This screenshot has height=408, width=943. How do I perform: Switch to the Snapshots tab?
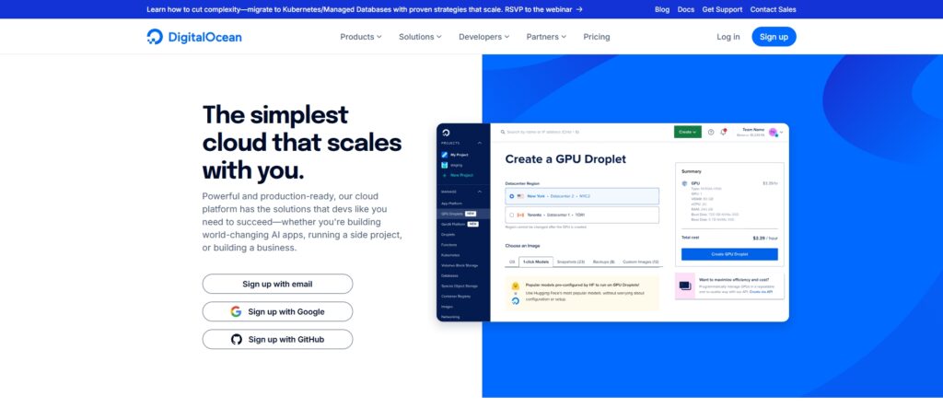571,262
